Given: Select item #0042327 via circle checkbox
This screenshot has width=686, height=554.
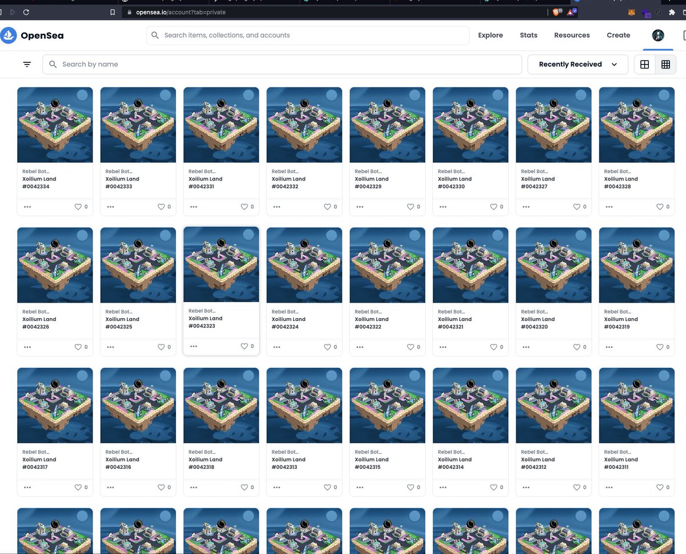Looking at the screenshot, I should (581, 95).
